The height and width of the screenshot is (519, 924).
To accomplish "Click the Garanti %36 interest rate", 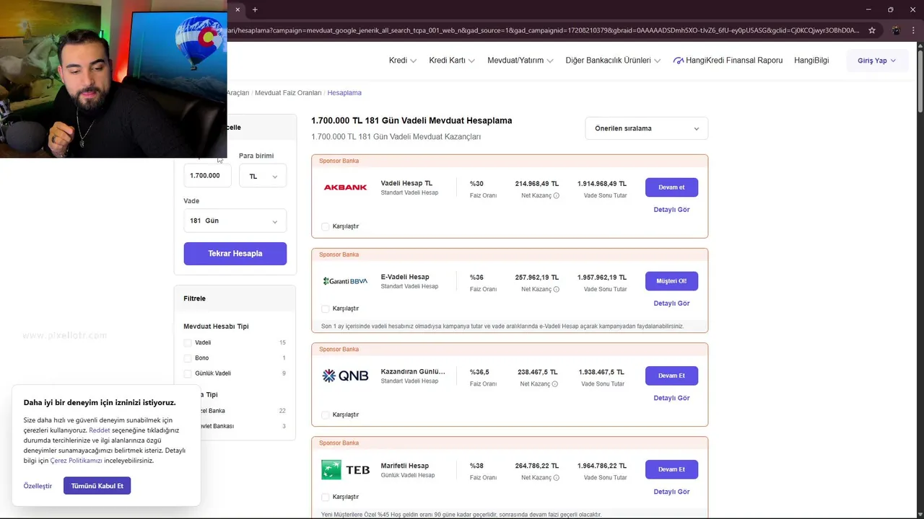I will (x=476, y=278).
